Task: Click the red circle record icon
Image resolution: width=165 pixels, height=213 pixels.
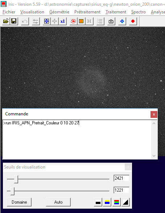Action: pos(133,21)
